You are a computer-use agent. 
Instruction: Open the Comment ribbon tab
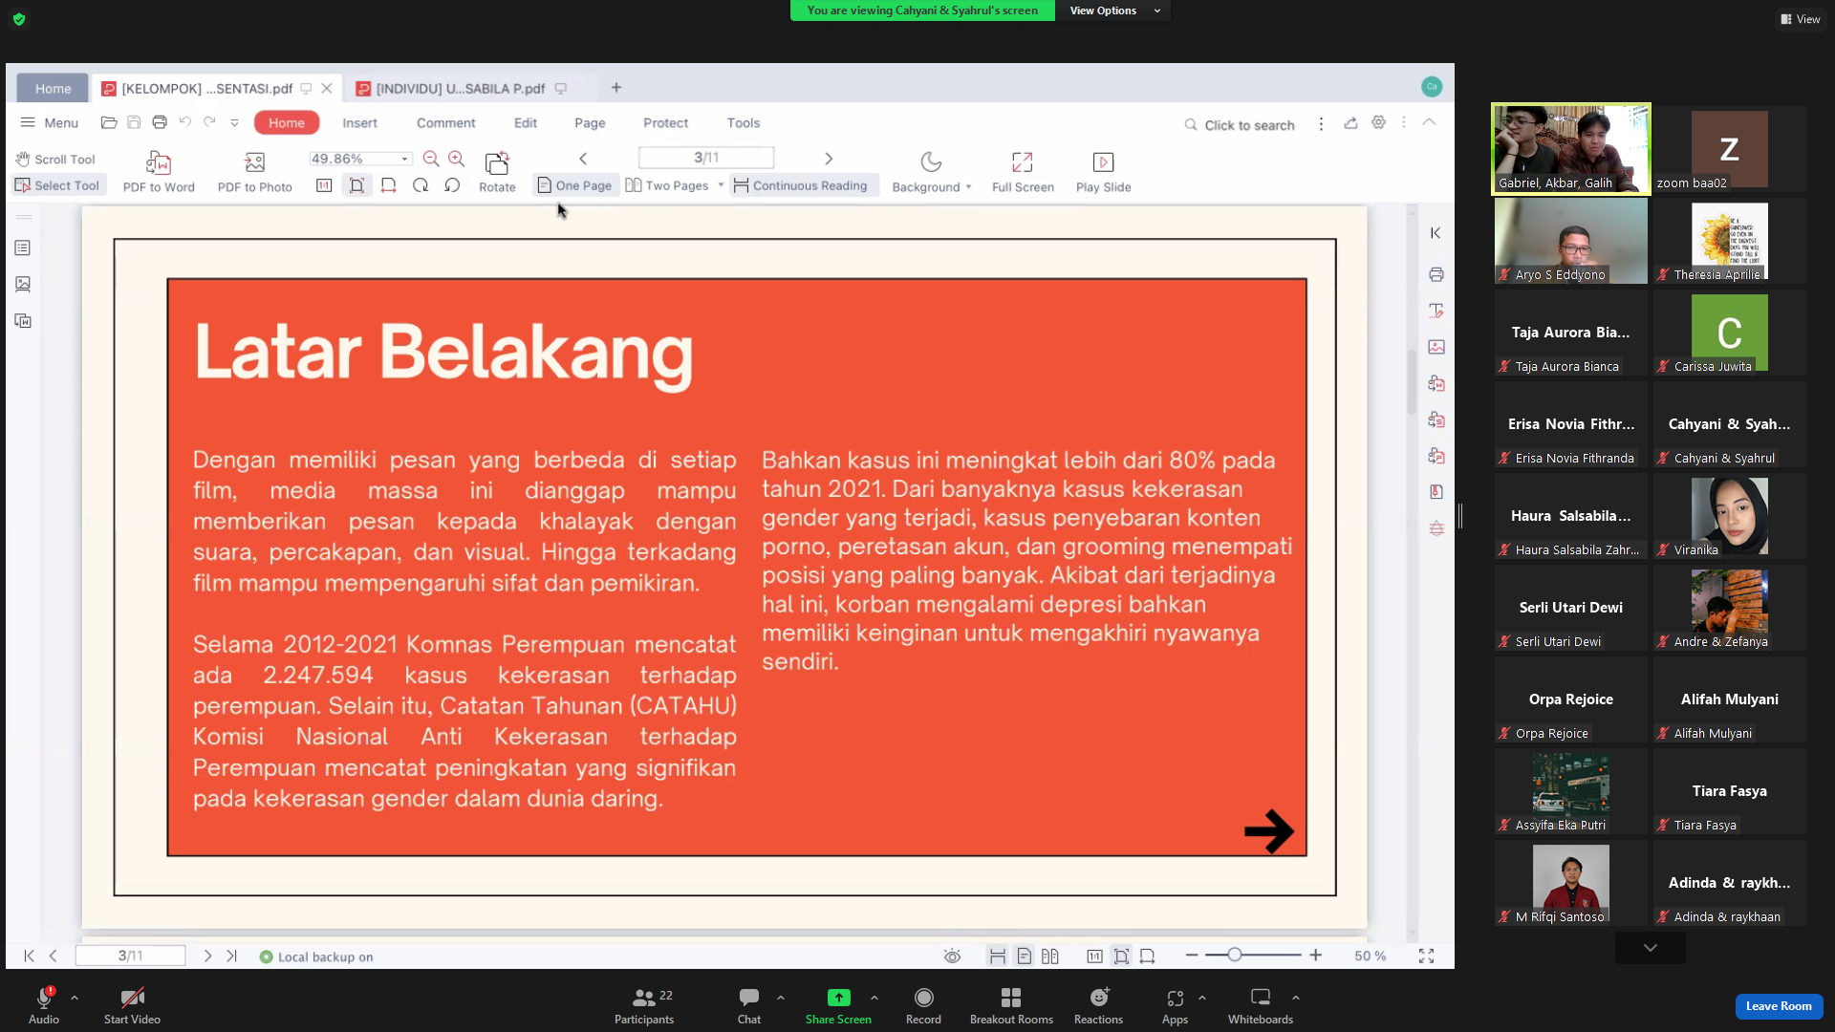click(445, 122)
